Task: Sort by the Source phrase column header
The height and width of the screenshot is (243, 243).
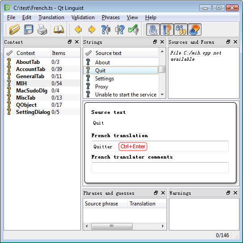Action: tap(105, 204)
